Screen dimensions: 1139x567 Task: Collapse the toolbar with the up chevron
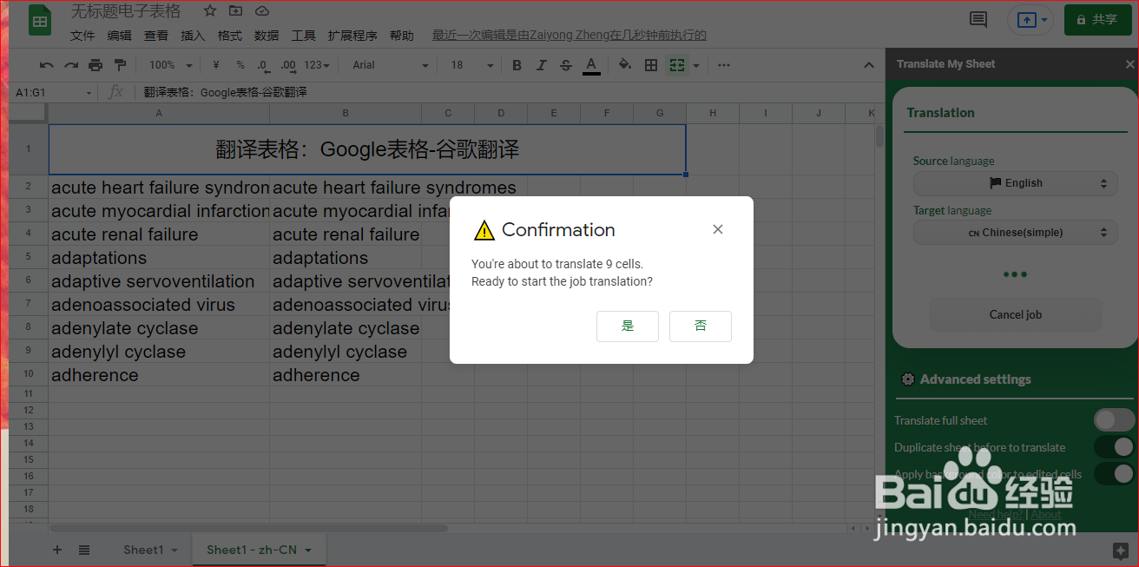(869, 65)
